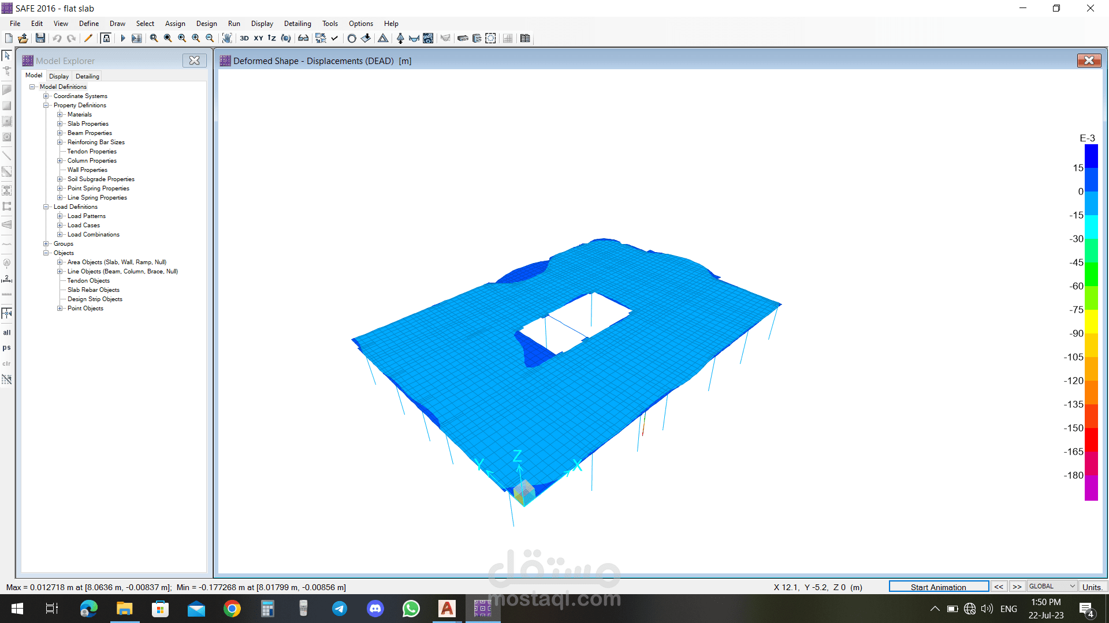Click the red swatch in displacement legend

click(x=1091, y=440)
